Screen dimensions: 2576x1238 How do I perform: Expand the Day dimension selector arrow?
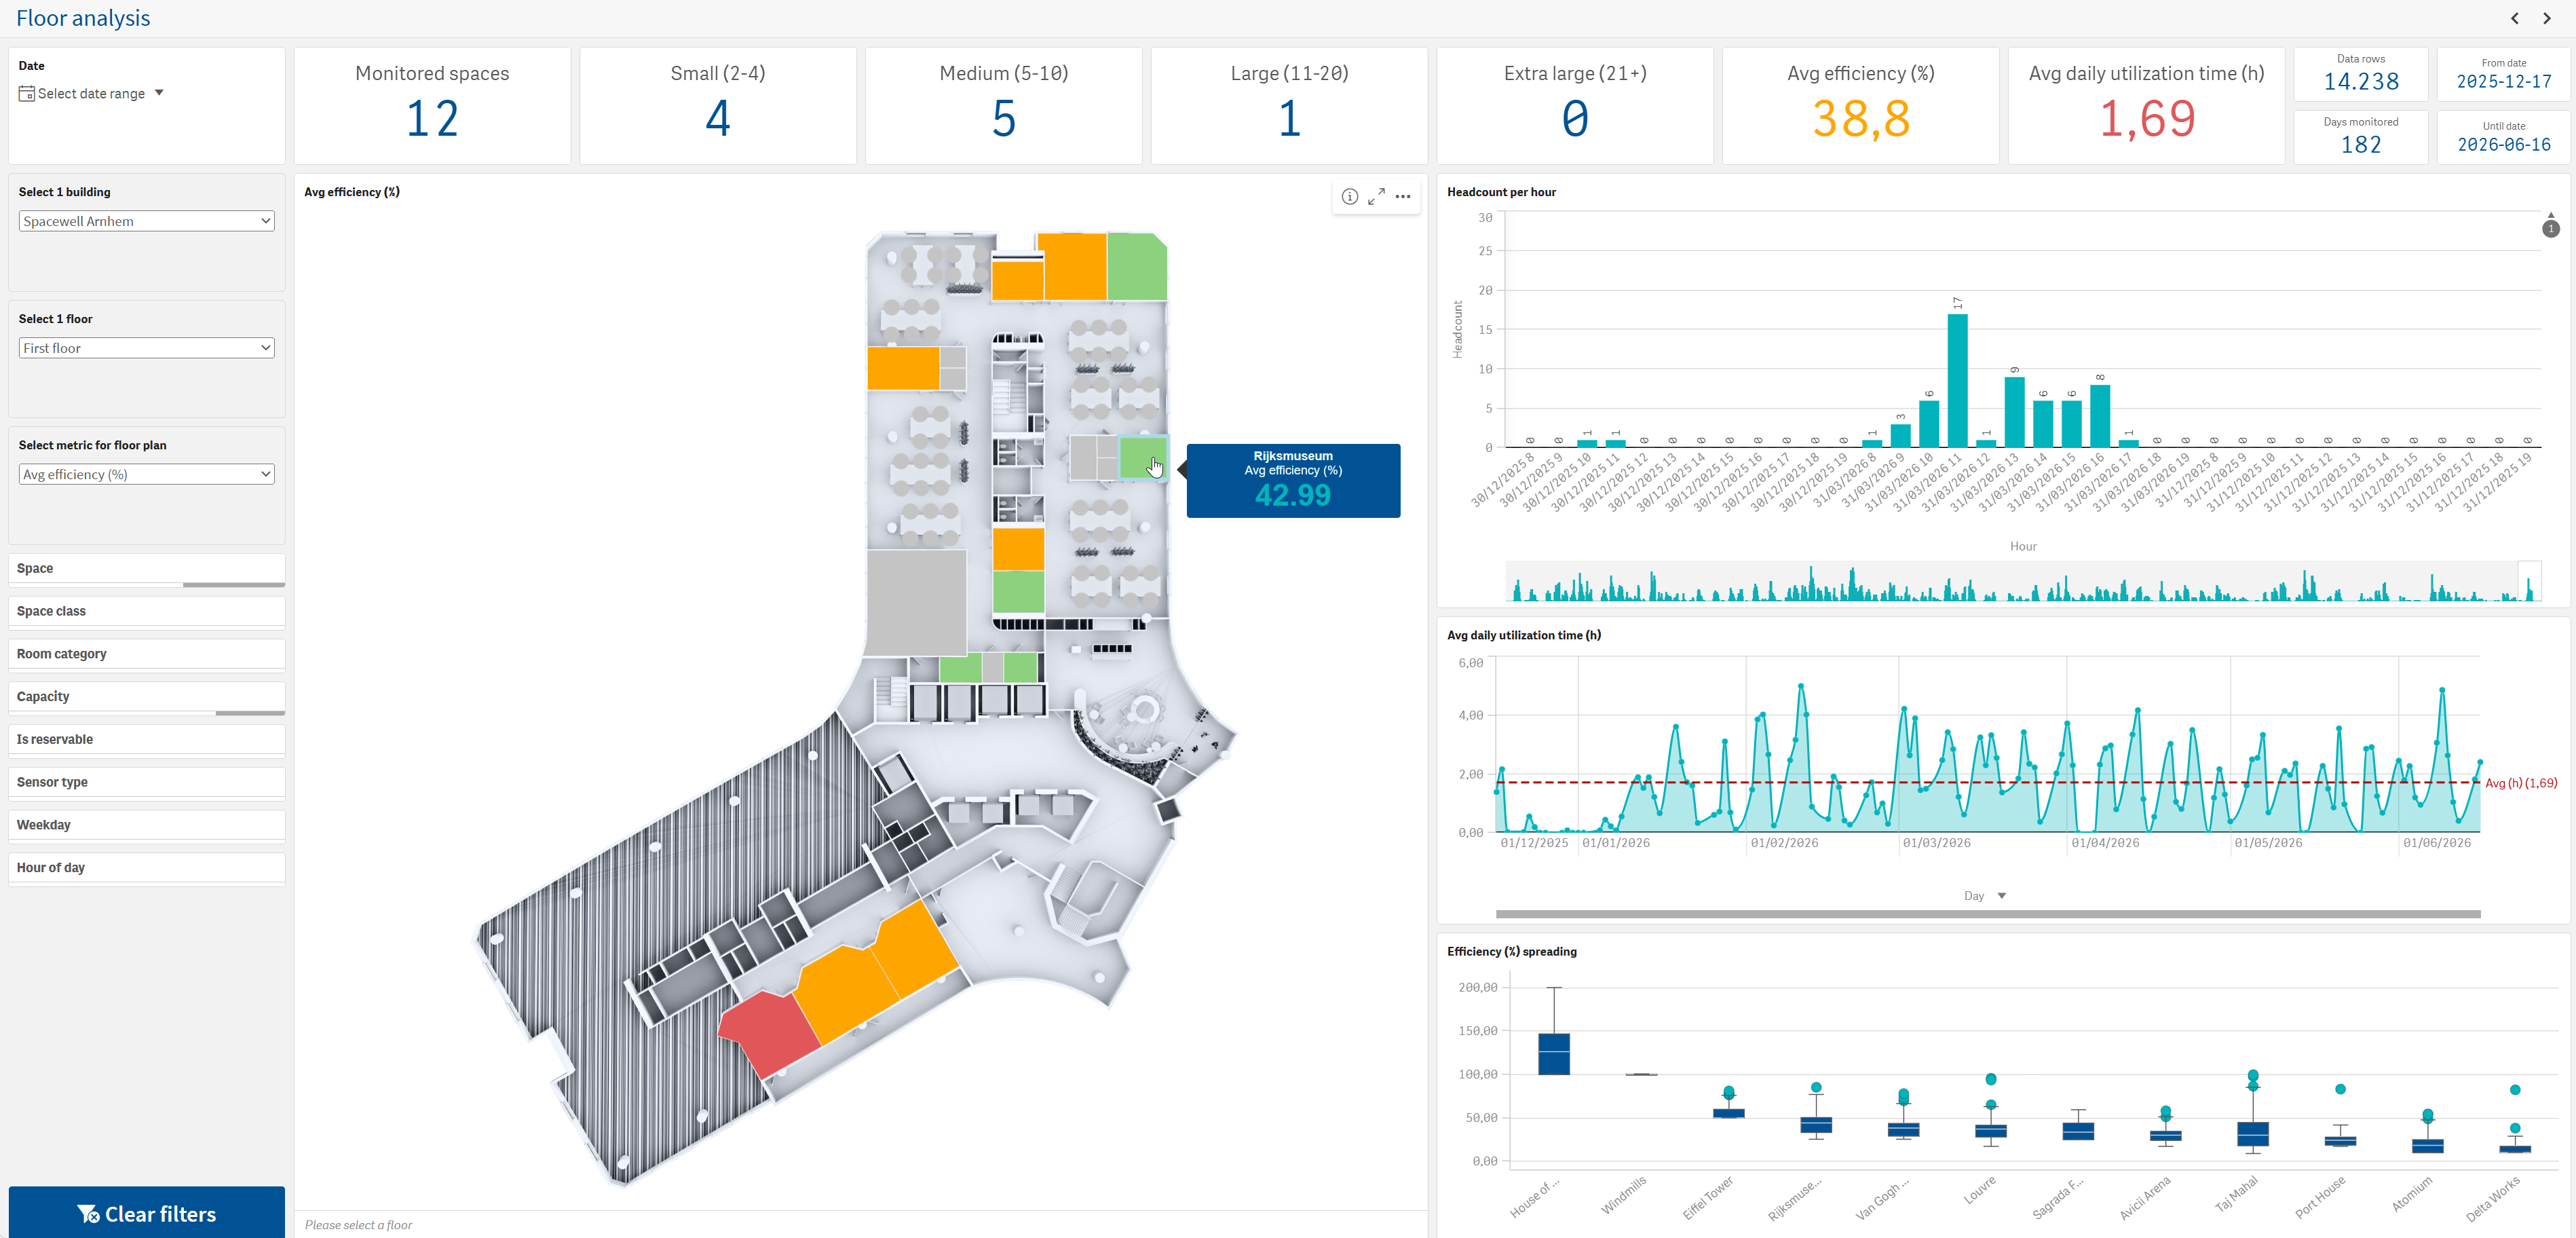2002,896
